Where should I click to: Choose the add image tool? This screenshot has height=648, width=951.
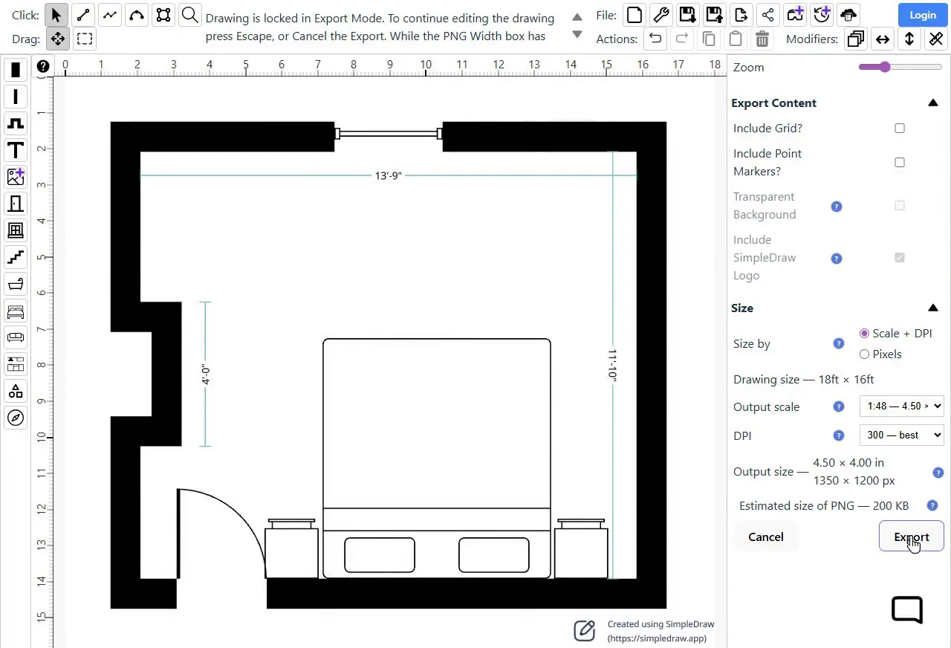(x=16, y=177)
